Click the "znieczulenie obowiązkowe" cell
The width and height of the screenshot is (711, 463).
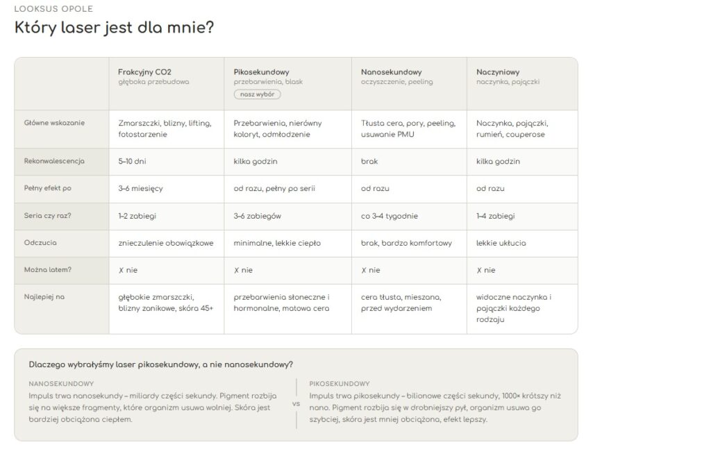166,243
